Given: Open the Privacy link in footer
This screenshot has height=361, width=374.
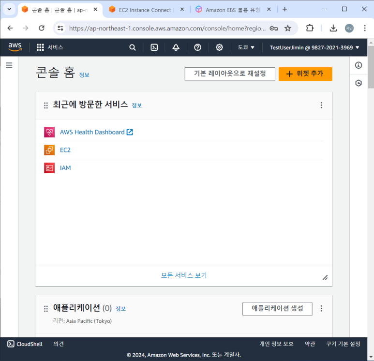Looking at the screenshot, I should click(x=276, y=344).
